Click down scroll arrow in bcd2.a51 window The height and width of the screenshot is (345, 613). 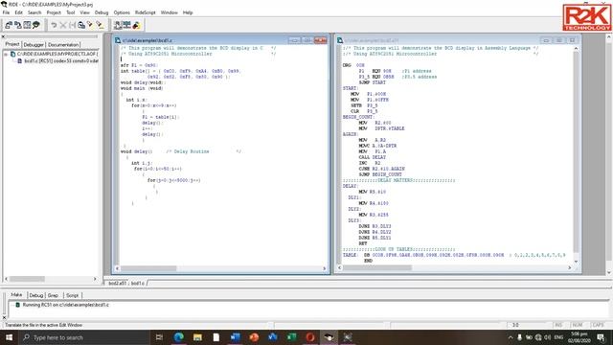click(x=576, y=262)
